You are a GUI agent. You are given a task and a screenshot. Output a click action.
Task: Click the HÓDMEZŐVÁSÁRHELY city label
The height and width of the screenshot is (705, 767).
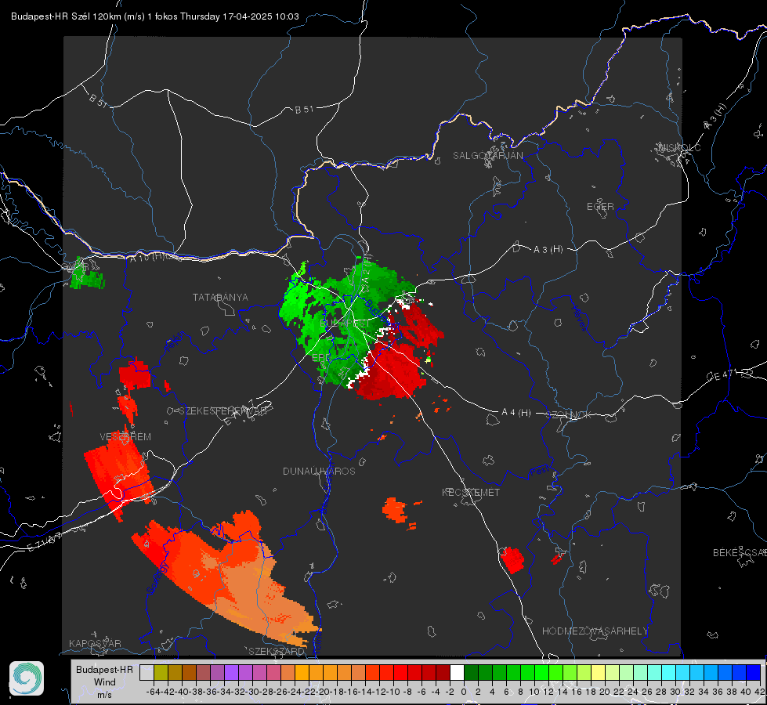tap(595, 631)
